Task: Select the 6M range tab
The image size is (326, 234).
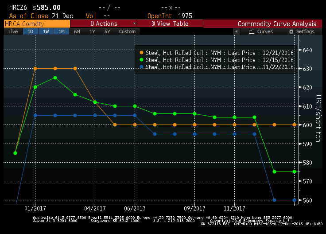Action: click(x=77, y=32)
